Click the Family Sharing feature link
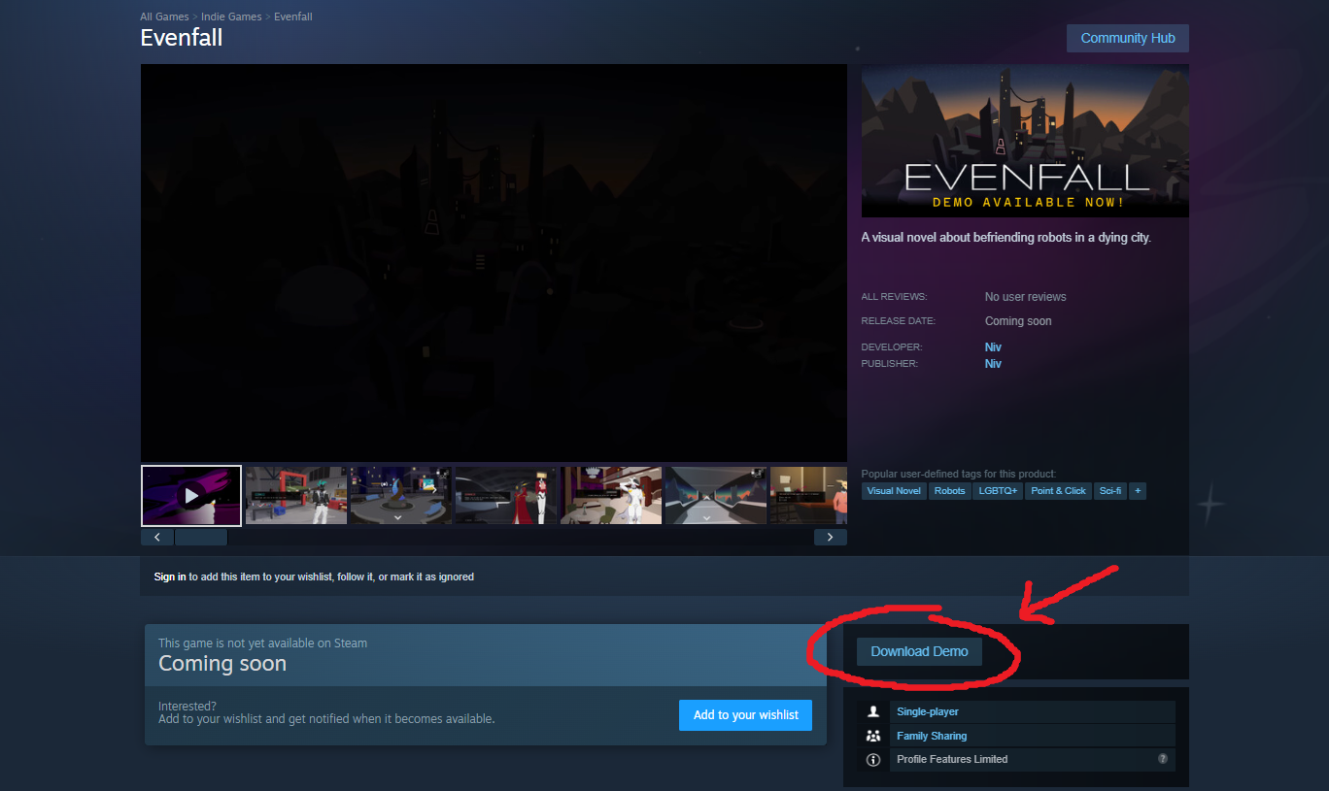Viewport: 1329px width, 791px height. tap(932, 736)
